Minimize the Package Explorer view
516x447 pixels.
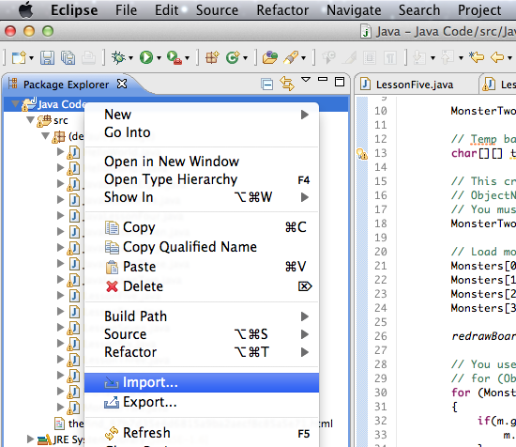pyautogui.click(x=323, y=79)
